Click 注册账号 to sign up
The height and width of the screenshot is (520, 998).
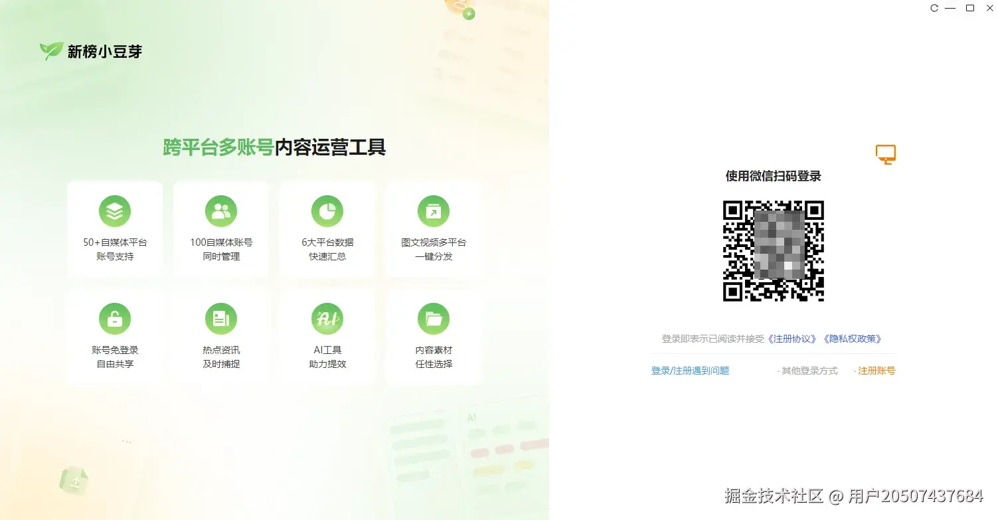pyautogui.click(x=876, y=371)
